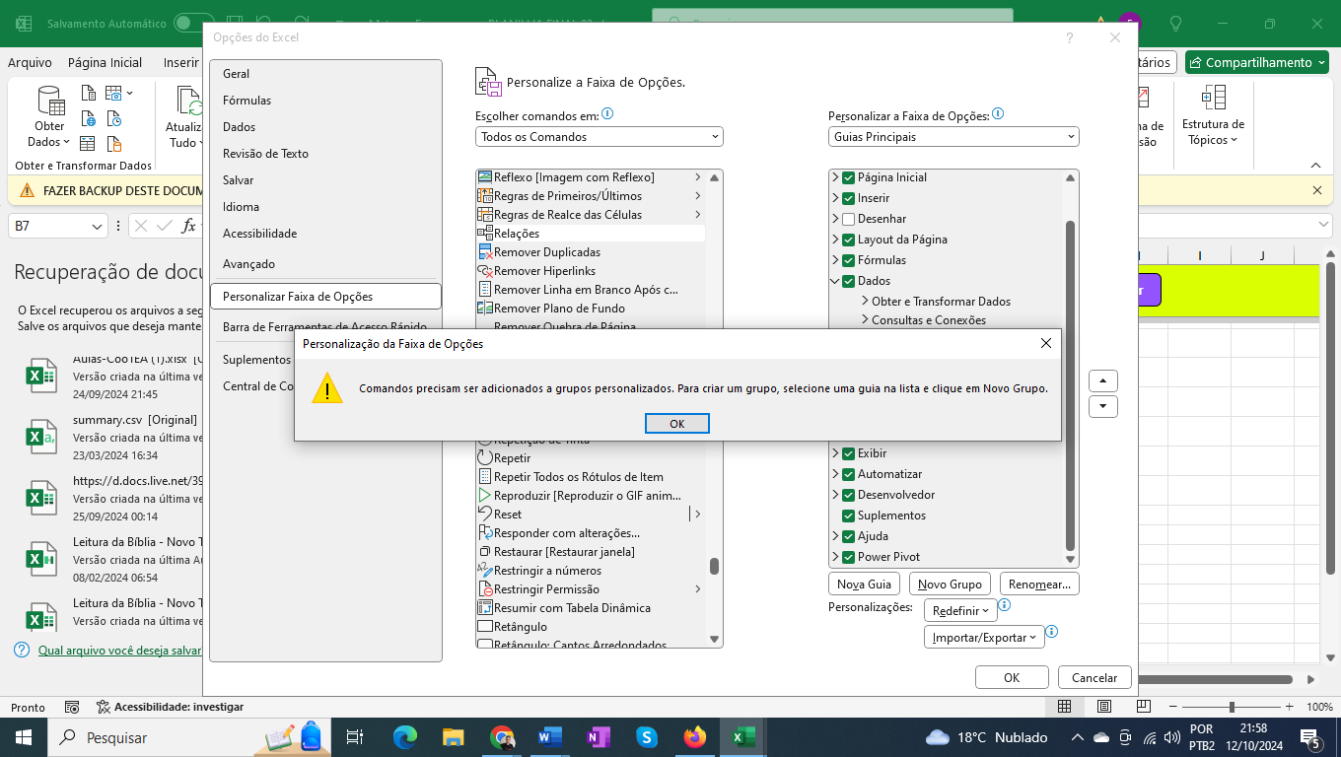
Task: Open the Excel options help question mark
Action: [x=1070, y=37]
